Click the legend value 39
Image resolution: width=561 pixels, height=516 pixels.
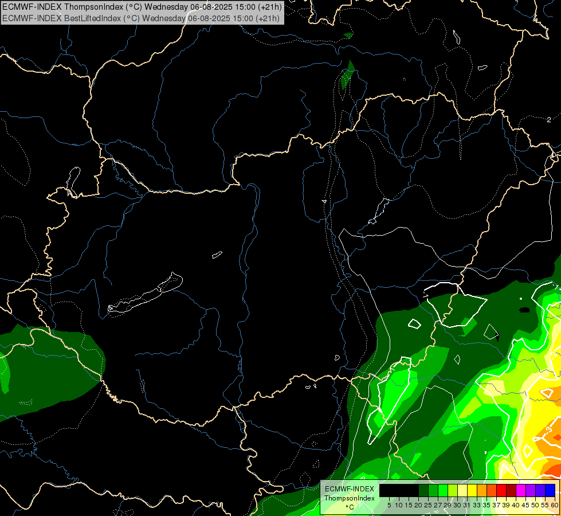click(x=506, y=505)
